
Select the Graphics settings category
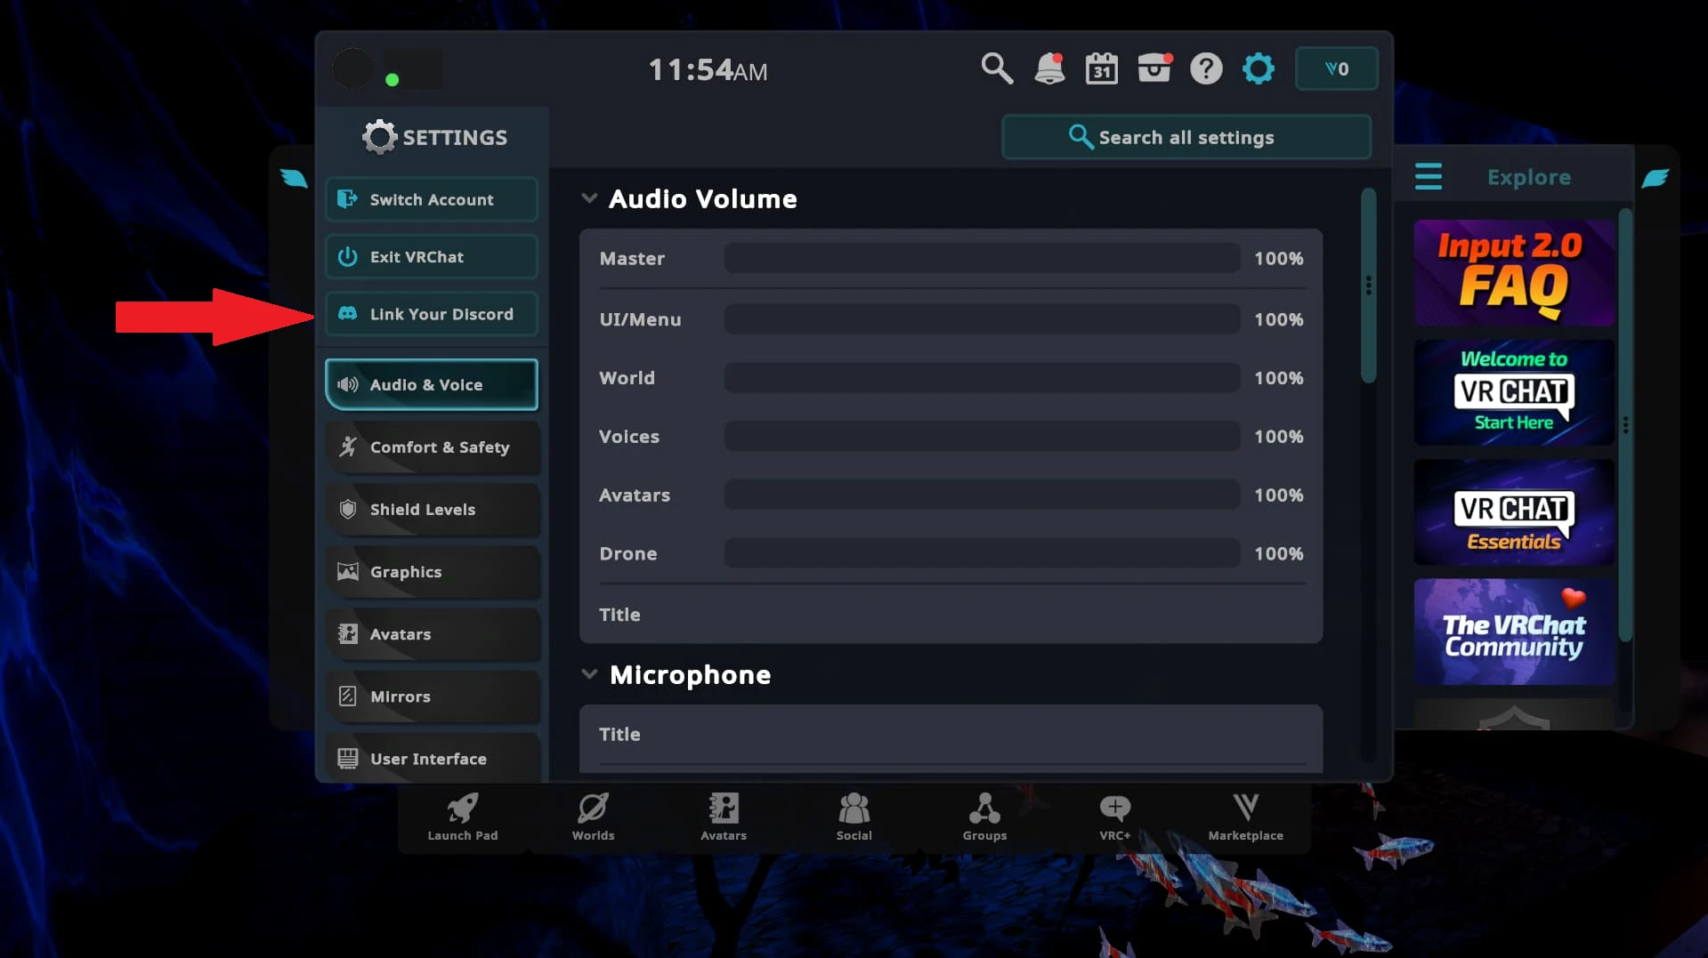(432, 571)
